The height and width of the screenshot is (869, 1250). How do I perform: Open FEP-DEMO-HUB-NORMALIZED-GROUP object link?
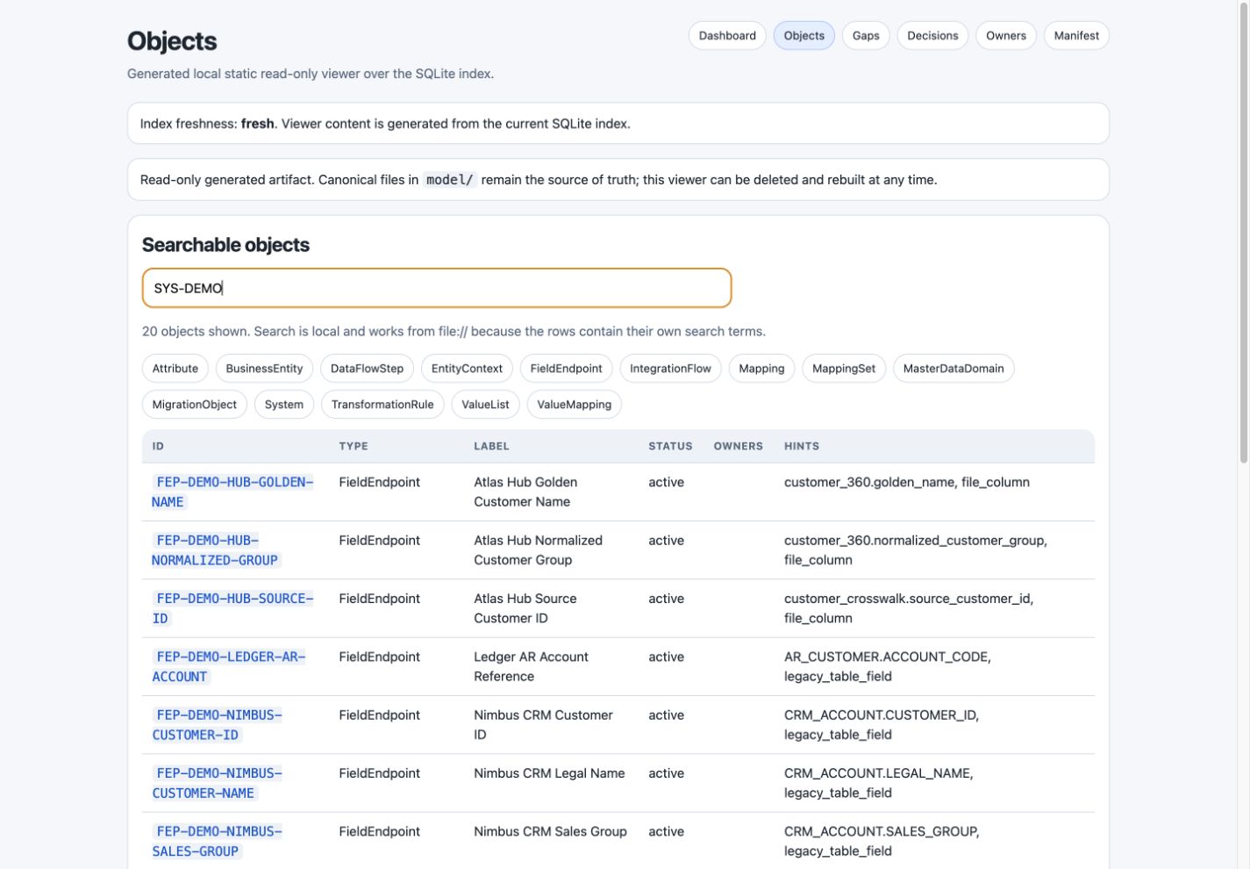tap(215, 550)
